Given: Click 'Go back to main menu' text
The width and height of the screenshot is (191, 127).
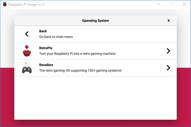Looking at the screenshot, I should point(56,37).
